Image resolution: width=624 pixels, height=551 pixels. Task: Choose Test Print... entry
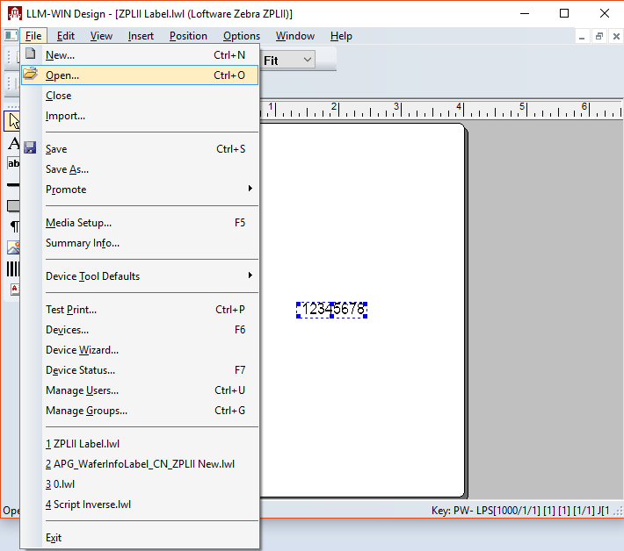click(x=140, y=310)
